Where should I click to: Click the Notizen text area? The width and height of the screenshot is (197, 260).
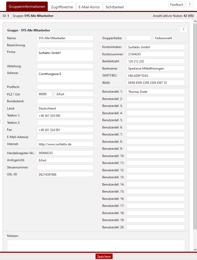click(96, 245)
